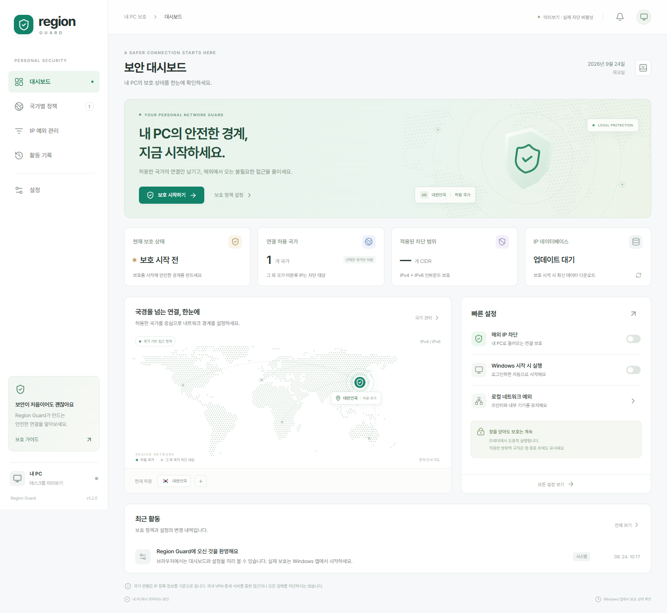The width and height of the screenshot is (667, 613).
Task: Click the shield pin on world map
Action: point(360,382)
